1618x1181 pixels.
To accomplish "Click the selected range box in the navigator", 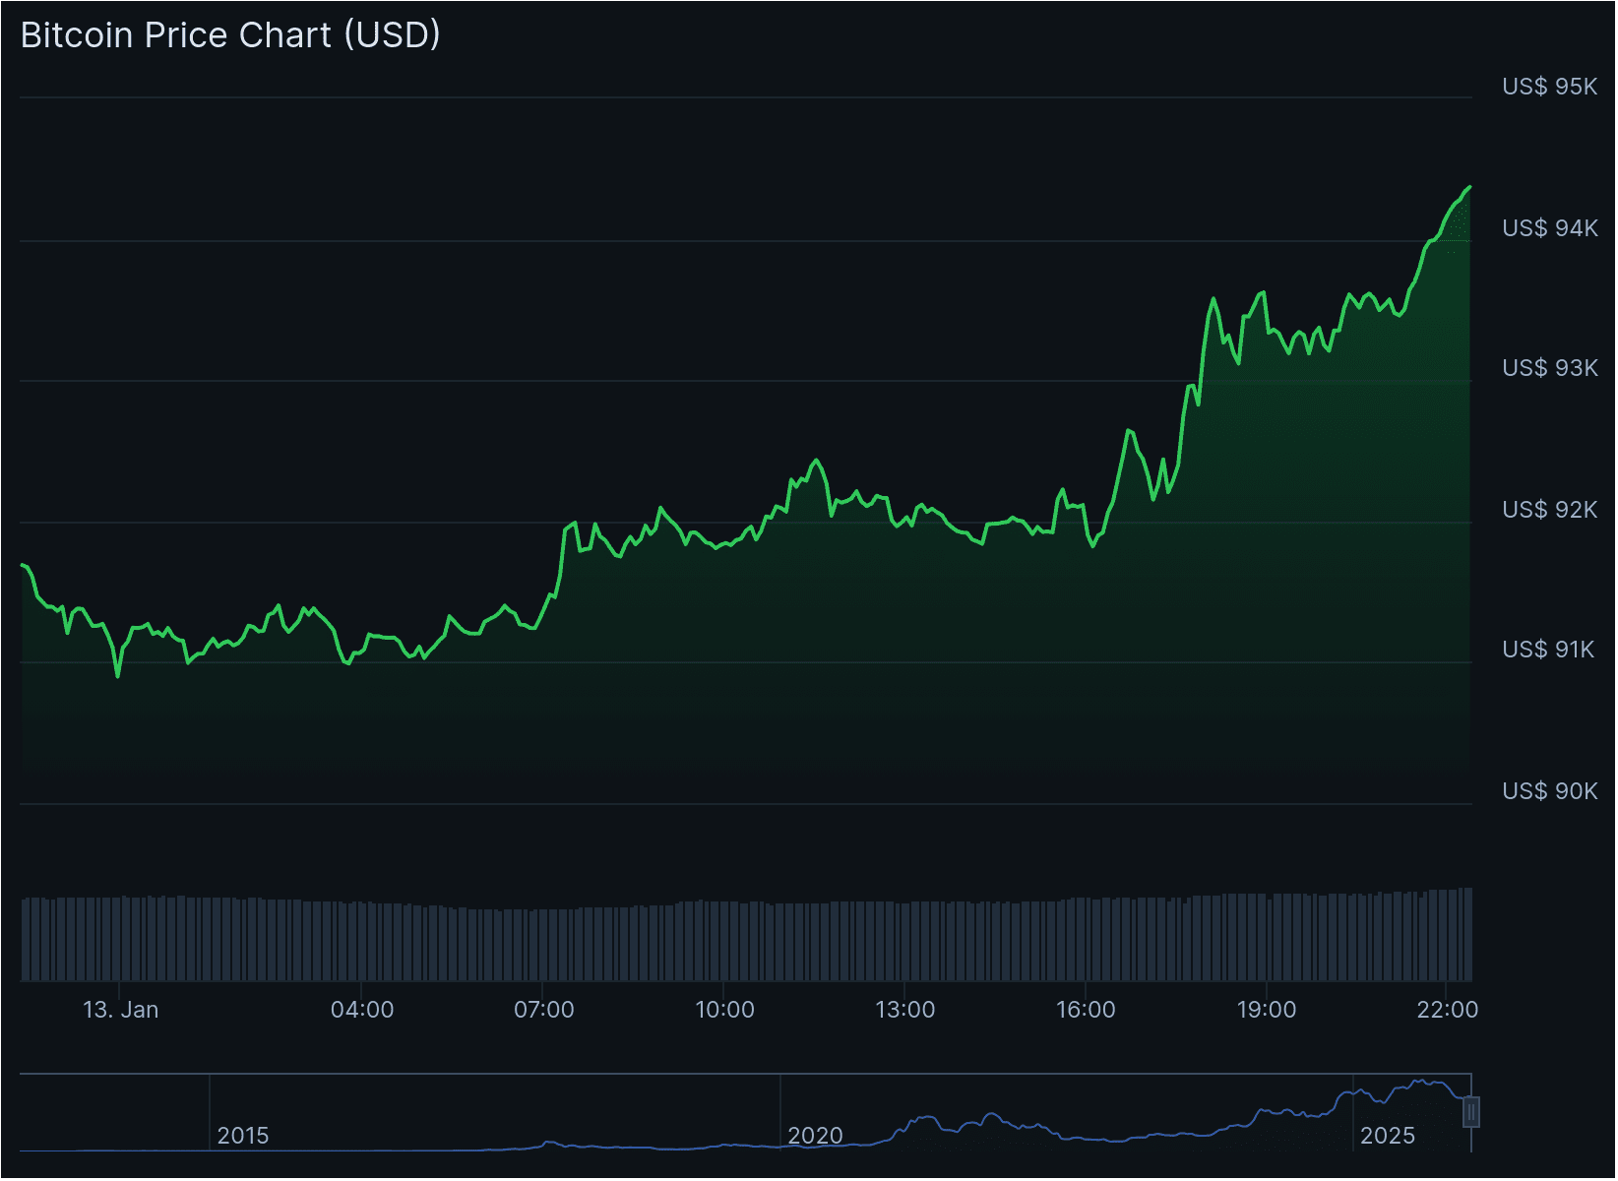I will click(x=1468, y=1112).
